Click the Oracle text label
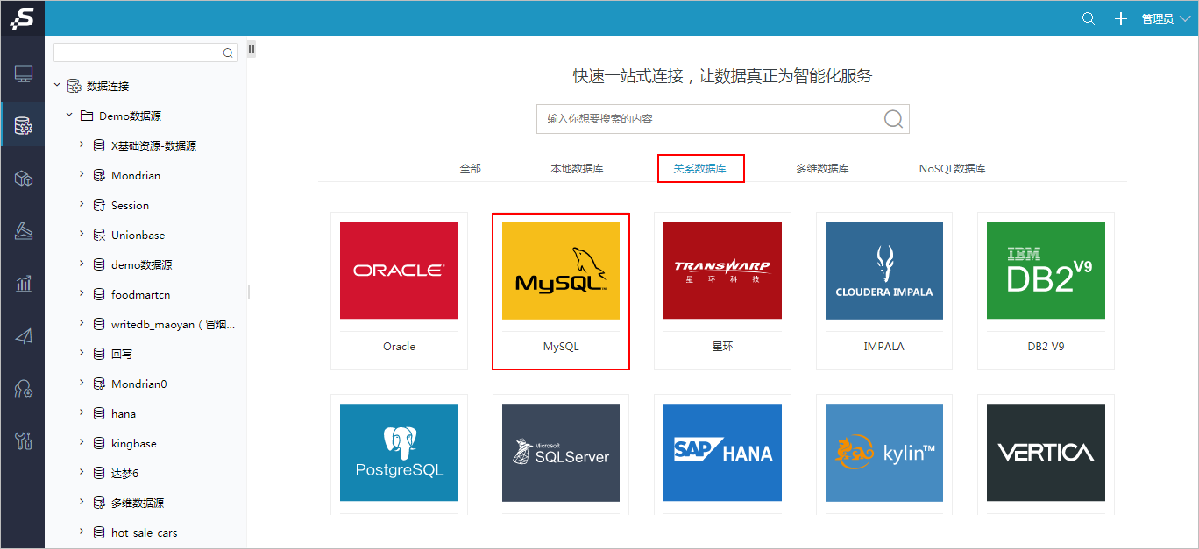This screenshot has height=549, width=1199. (399, 347)
